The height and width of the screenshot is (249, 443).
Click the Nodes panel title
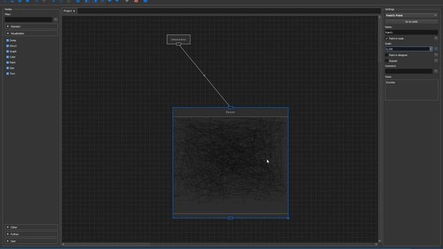click(x=8, y=9)
